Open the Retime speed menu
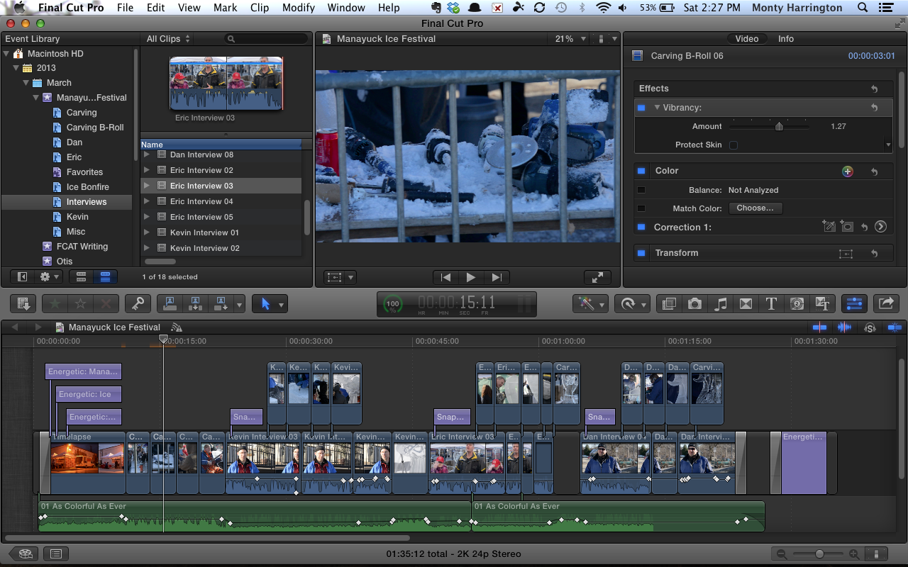Image resolution: width=908 pixels, height=567 pixels. click(x=631, y=304)
